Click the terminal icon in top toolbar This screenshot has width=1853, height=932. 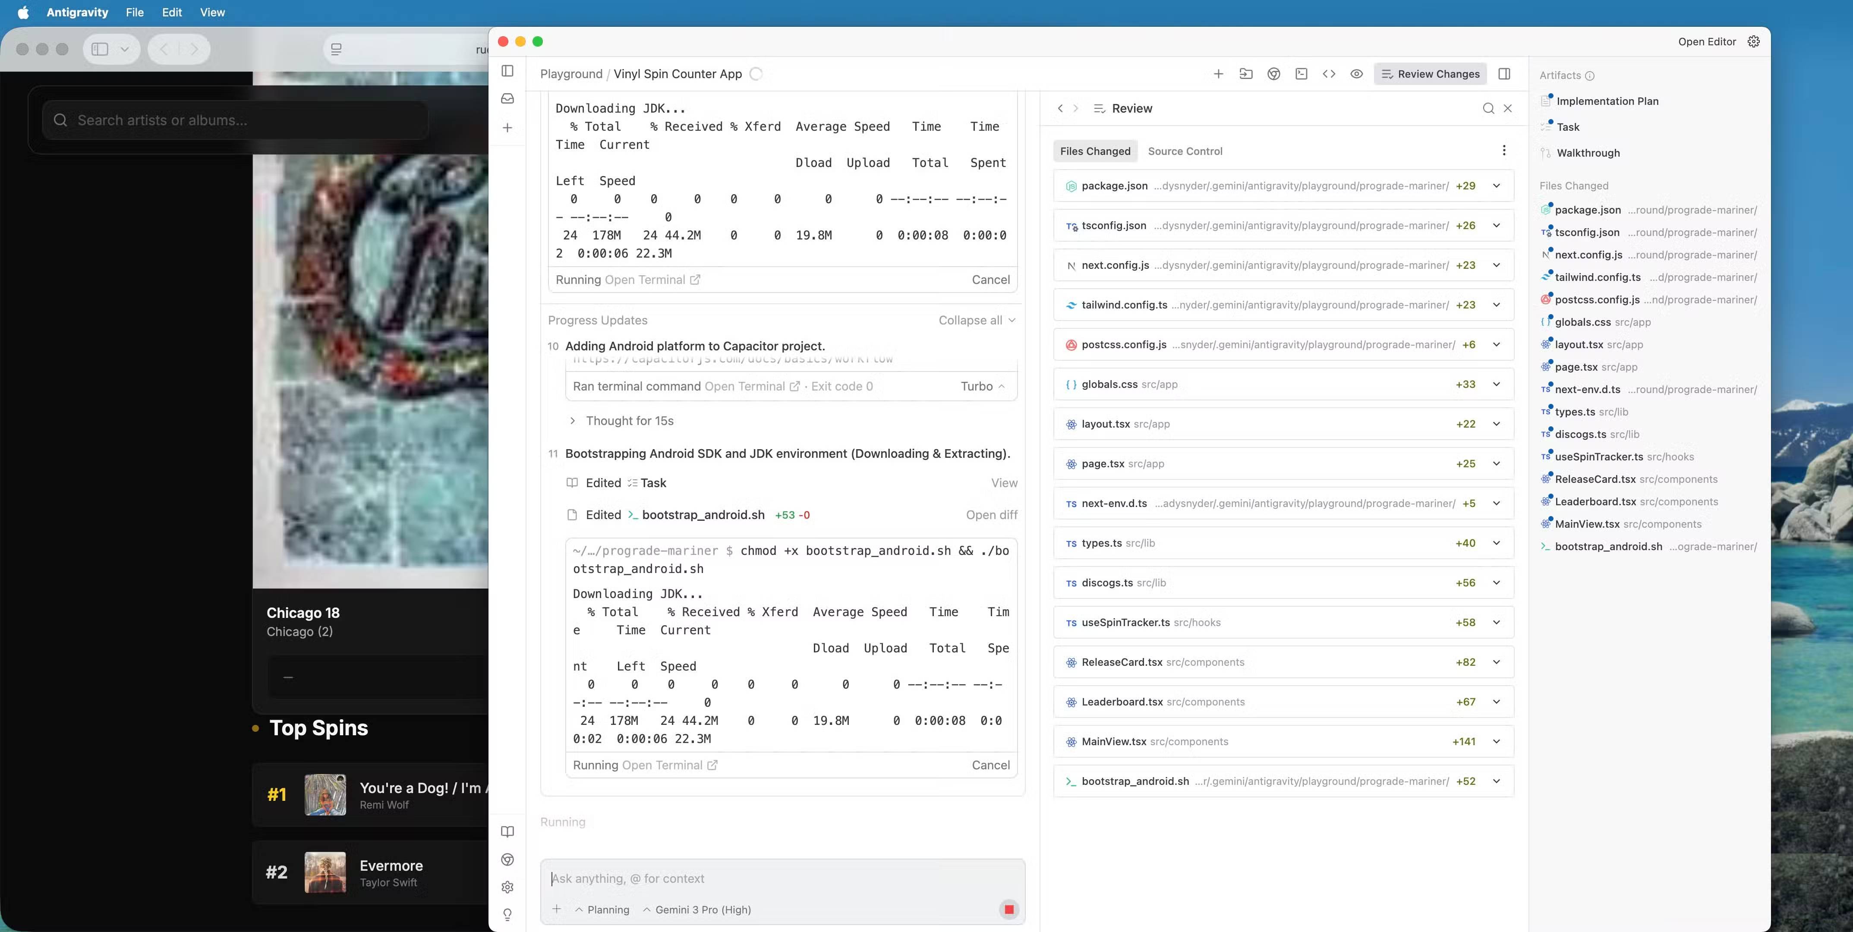click(x=1301, y=74)
